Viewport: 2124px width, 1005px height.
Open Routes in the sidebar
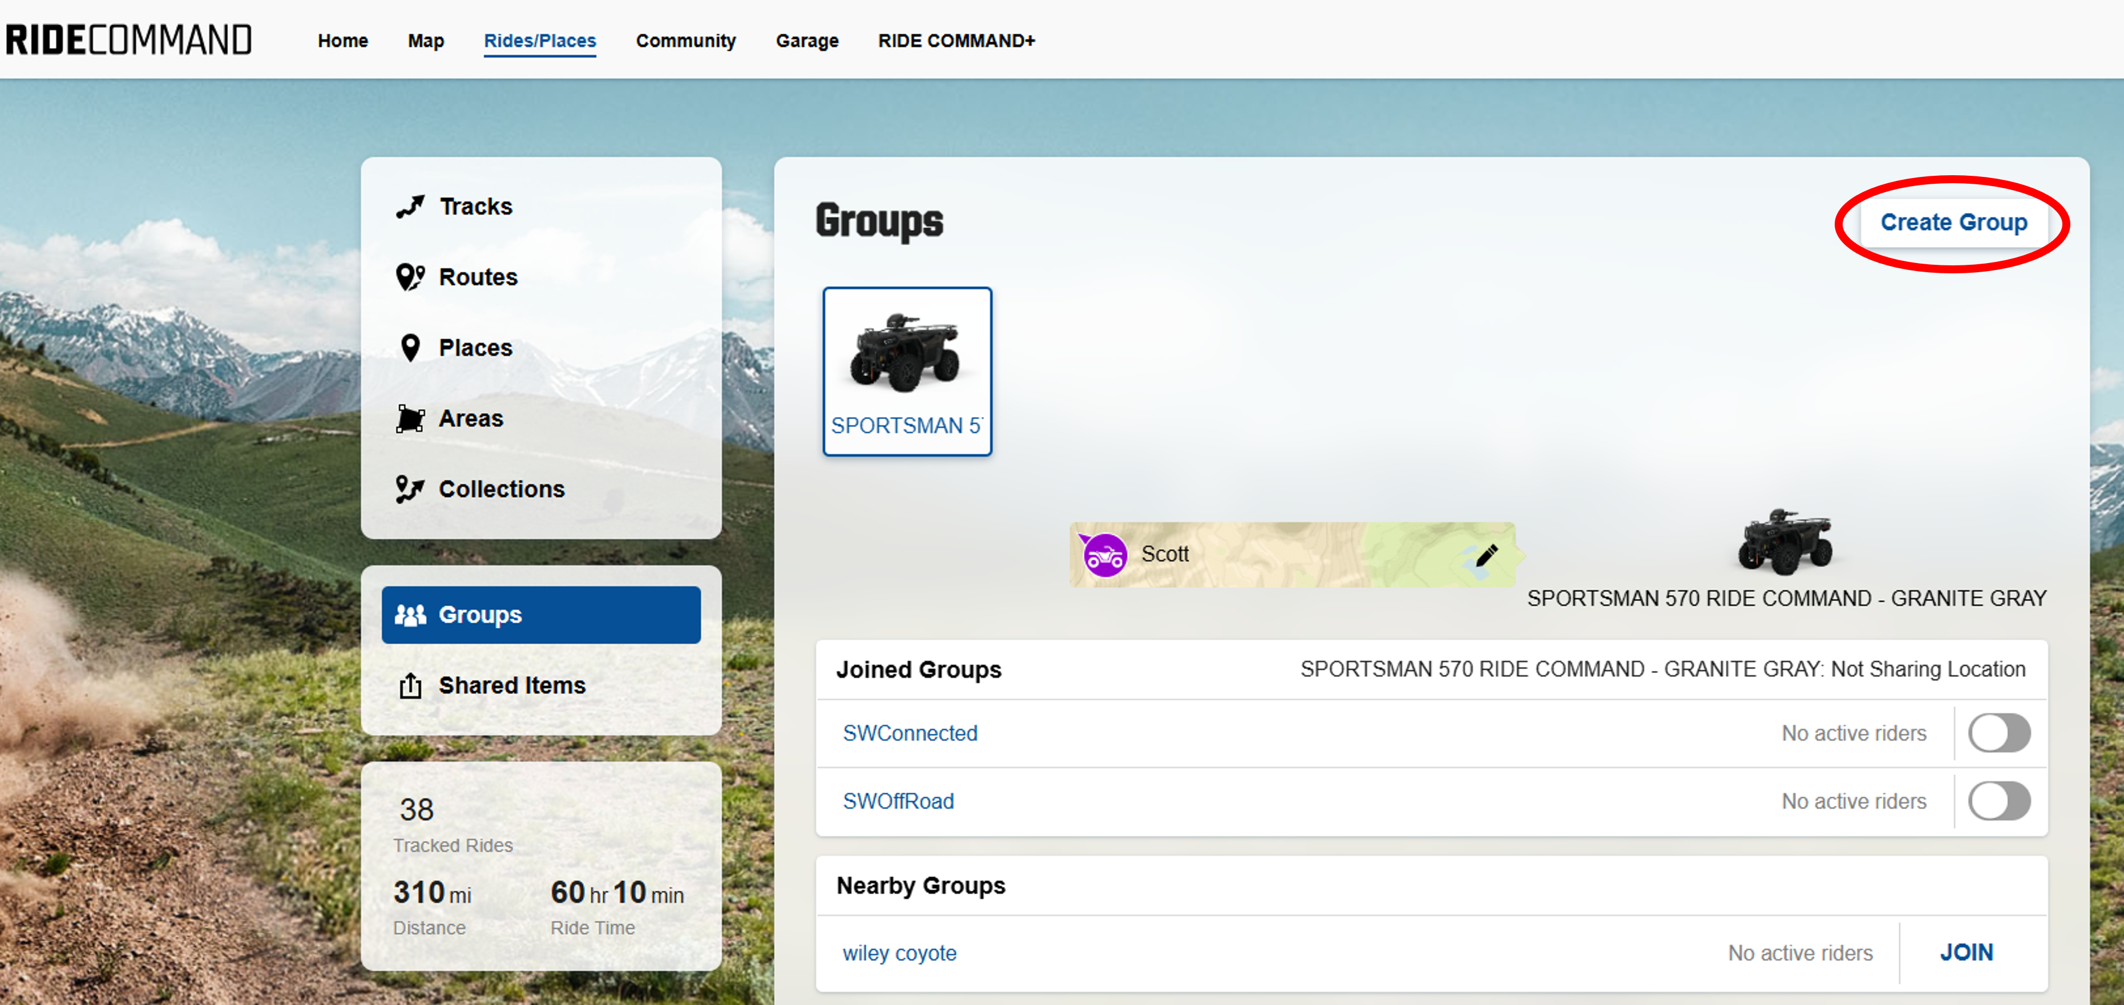pos(541,277)
